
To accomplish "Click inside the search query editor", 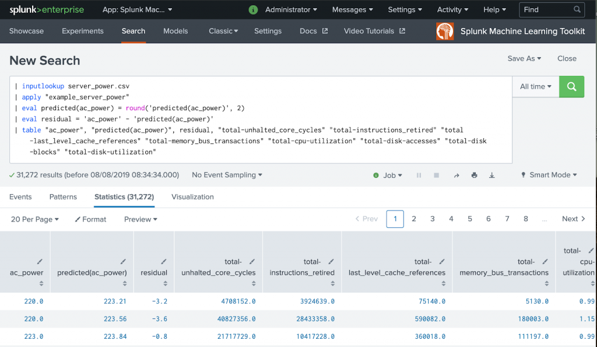I will click(x=261, y=120).
